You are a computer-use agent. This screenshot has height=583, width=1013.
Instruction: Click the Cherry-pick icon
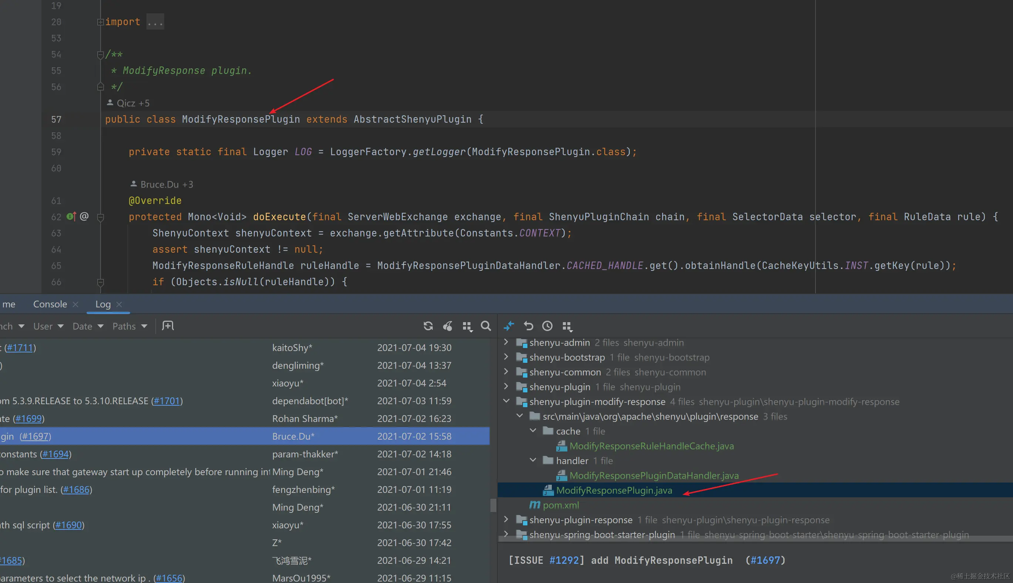click(448, 326)
